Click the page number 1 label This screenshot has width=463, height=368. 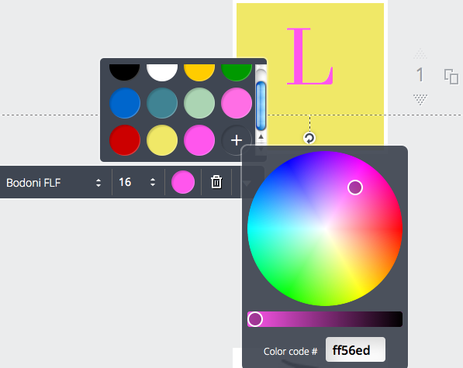[420, 74]
